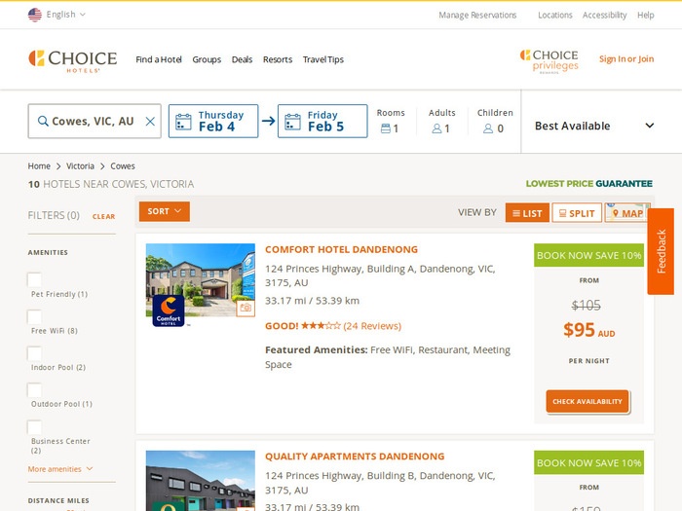The image size is (682, 511).
Task: Switch to List view
Action: [x=527, y=213]
